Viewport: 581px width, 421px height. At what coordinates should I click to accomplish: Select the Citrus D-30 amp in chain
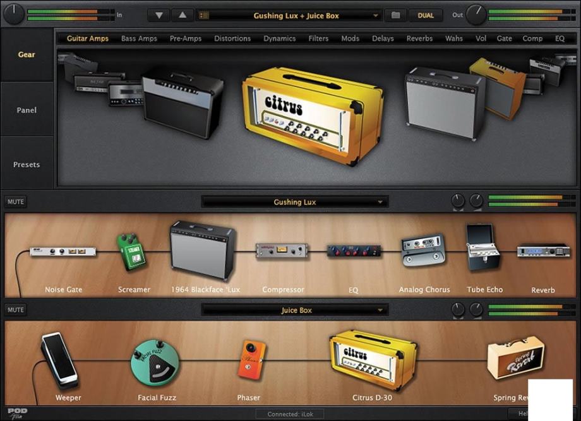pyautogui.click(x=373, y=360)
